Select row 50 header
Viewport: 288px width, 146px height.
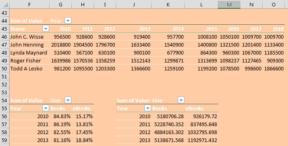coord(4,68)
